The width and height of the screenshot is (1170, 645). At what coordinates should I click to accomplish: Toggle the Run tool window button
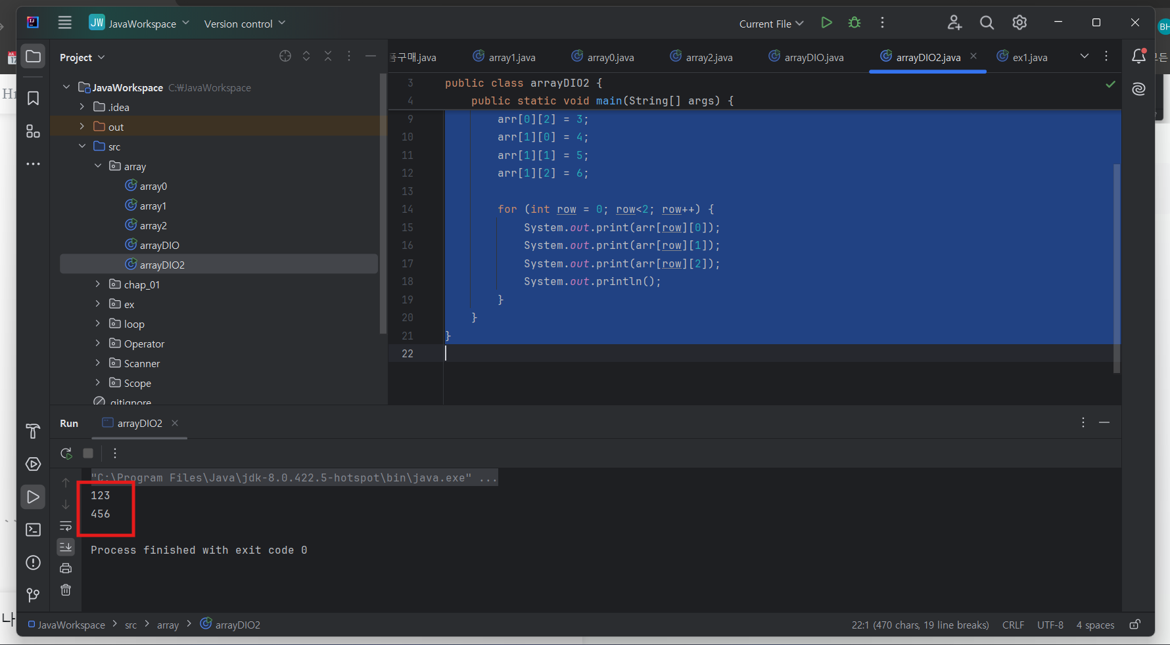click(x=33, y=497)
